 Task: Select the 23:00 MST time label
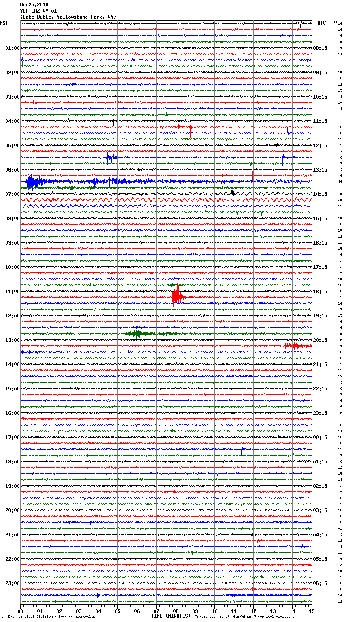tap(13, 583)
